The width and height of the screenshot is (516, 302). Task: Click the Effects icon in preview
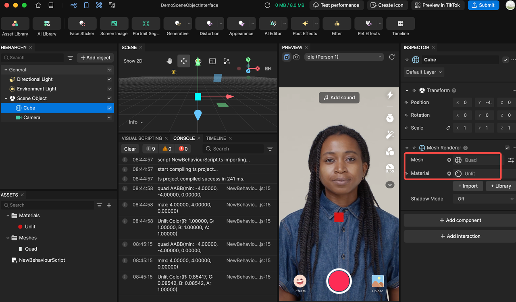300,283
